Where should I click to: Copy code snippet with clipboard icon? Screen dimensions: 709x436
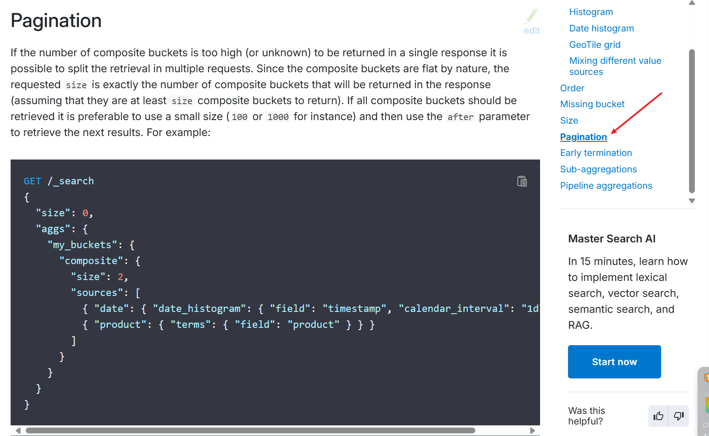point(522,181)
